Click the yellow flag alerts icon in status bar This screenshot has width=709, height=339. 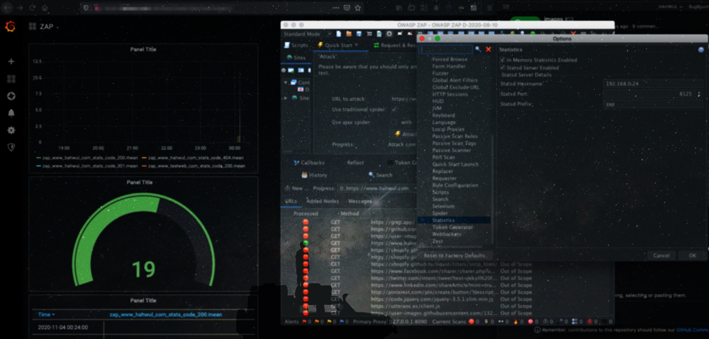point(329,322)
